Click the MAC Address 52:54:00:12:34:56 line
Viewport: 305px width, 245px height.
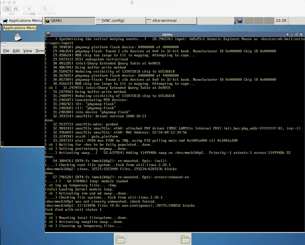[116, 132]
